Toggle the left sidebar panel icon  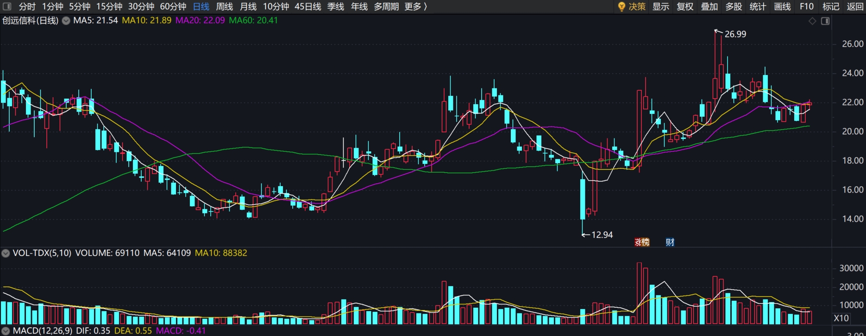tap(7, 6)
